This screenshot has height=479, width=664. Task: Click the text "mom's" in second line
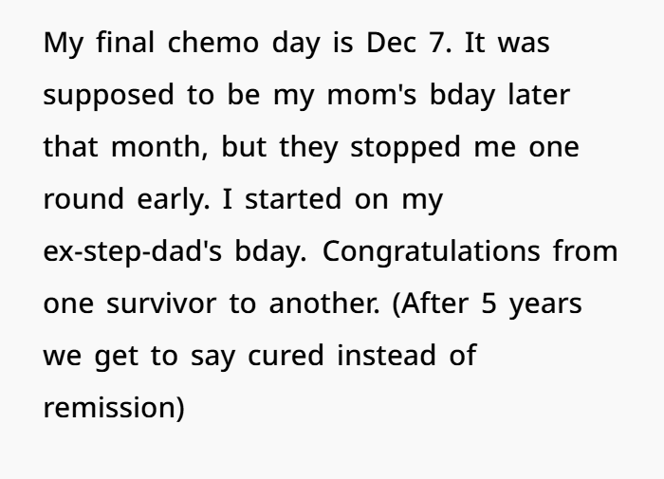coord(372,95)
